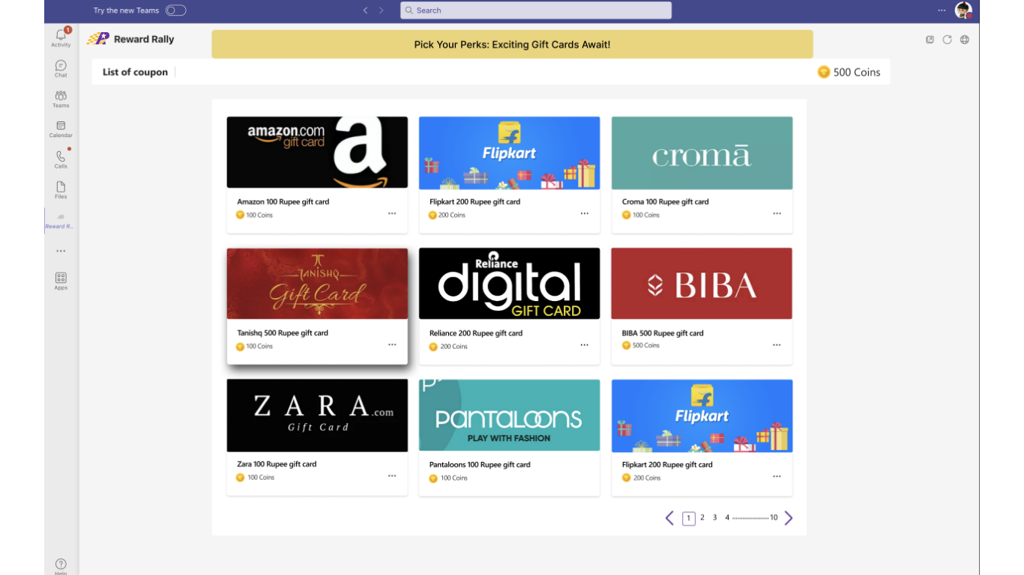
Task: Open settings and more ellipsis in title bar
Action: tap(942, 10)
